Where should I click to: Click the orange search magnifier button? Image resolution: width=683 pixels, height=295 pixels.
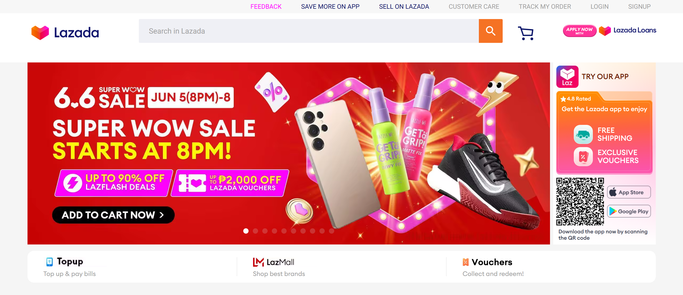pos(491,31)
